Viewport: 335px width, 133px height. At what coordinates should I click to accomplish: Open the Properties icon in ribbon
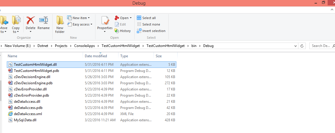pos(105,20)
